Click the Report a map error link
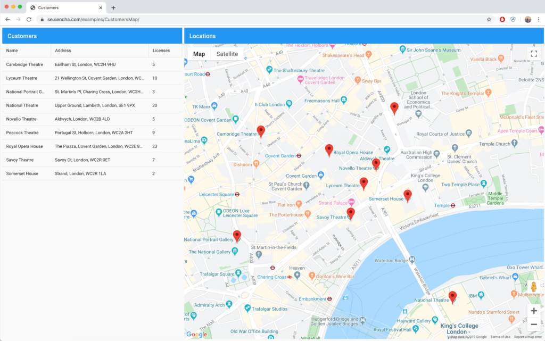The image size is (545, 341). pyautogui.click(x=527, y=336)
